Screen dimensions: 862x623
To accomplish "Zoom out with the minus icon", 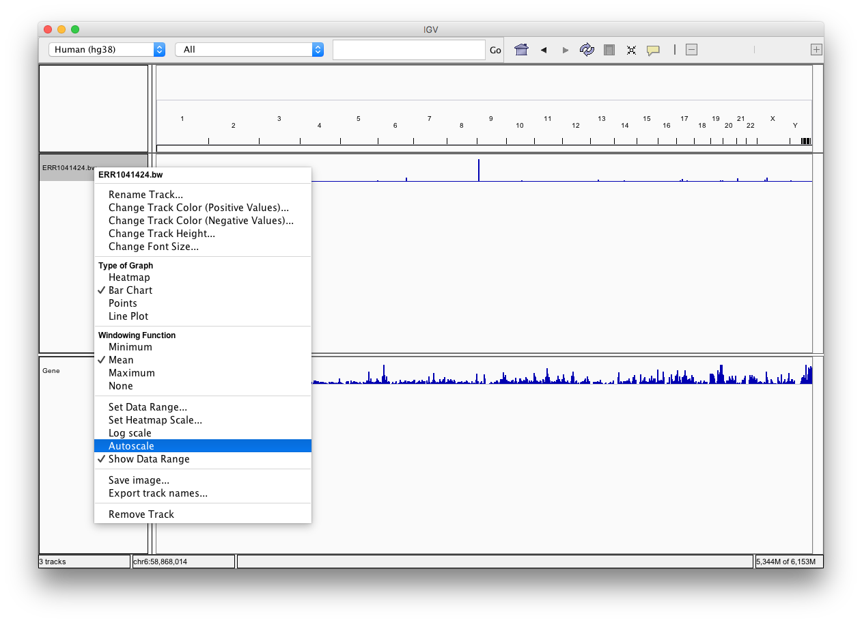I will tap(691, 50).
